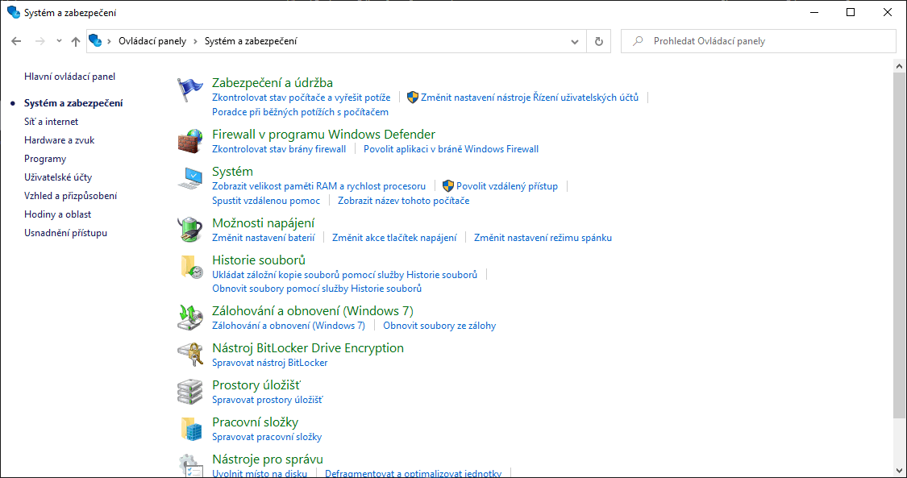
Task: Click the Možnosti napájení battery icon
Action: [190, 229]
